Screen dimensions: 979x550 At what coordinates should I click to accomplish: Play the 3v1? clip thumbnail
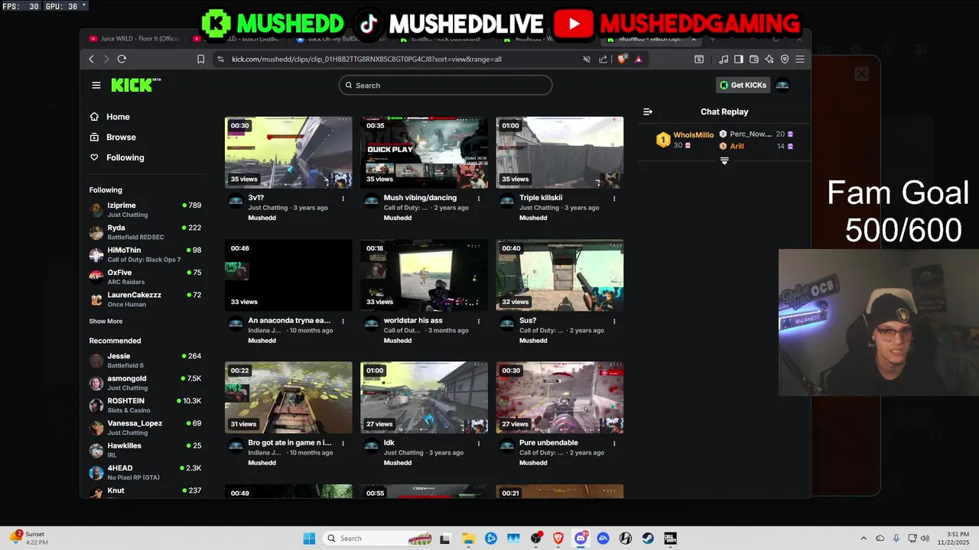288,152
